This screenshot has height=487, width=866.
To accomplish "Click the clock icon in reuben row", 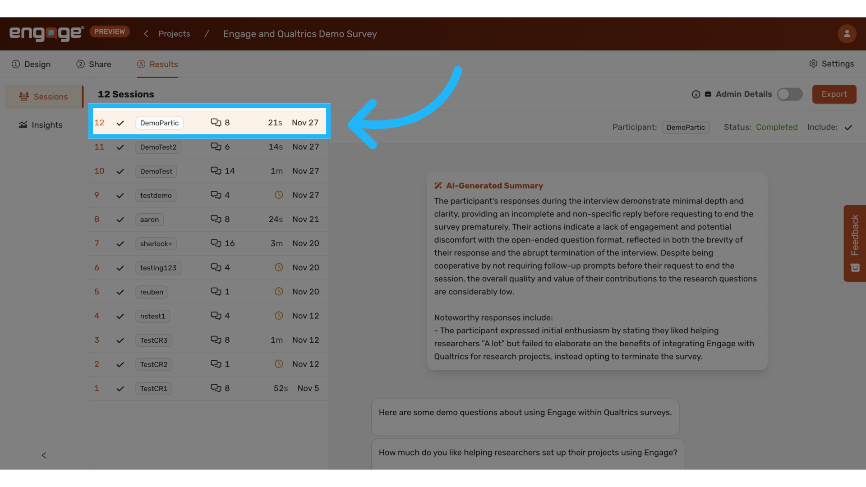I will 279,292.
